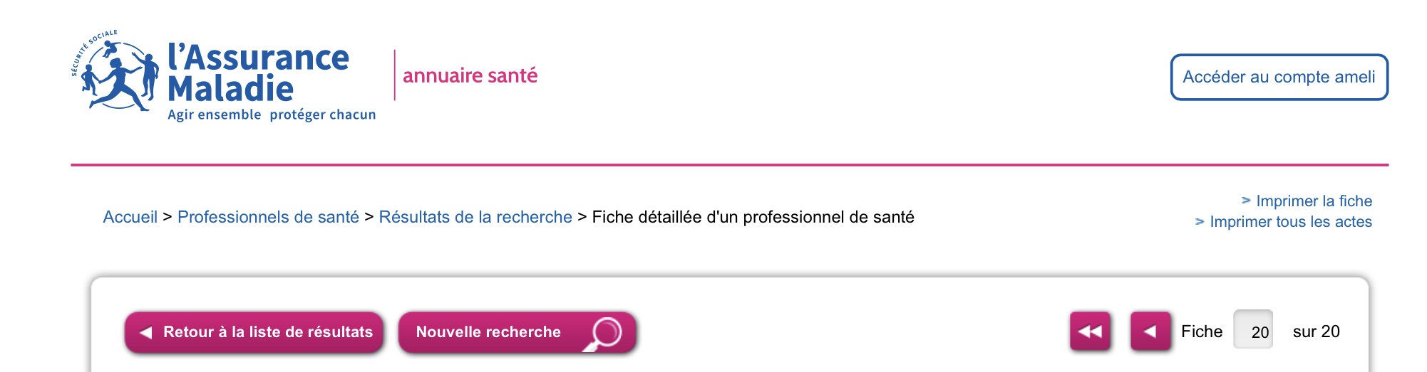1427x372 pixels.
Task: Click Accéder au compte ameli button
Action: 1279,77
